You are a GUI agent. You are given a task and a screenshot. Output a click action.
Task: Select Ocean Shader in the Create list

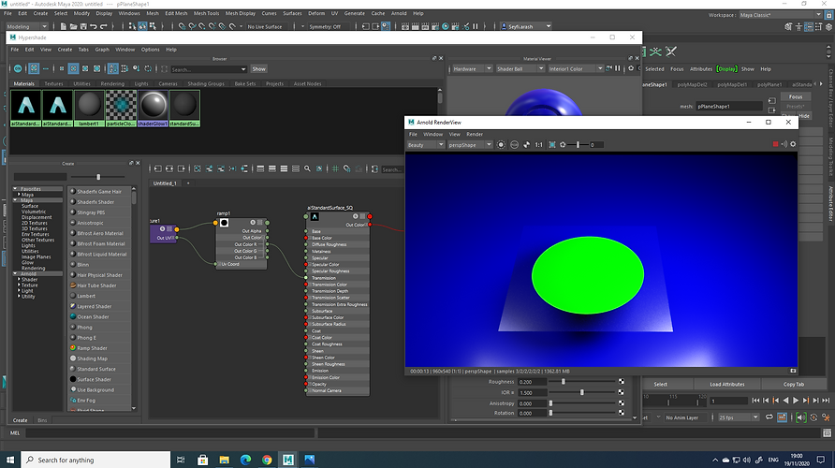pos(93,316)
